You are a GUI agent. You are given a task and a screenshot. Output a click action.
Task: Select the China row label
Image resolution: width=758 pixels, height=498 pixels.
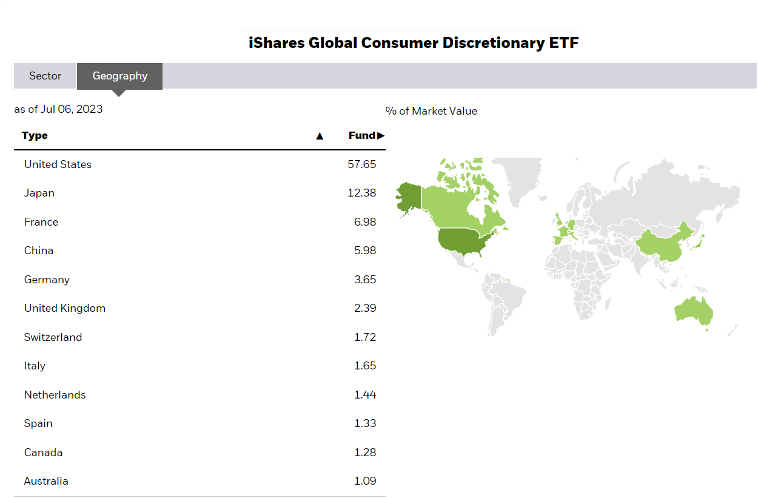coord(39,251)
